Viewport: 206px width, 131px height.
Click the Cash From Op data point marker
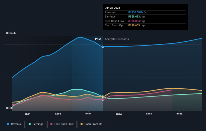pyautogui.click(x=103, y=96)
